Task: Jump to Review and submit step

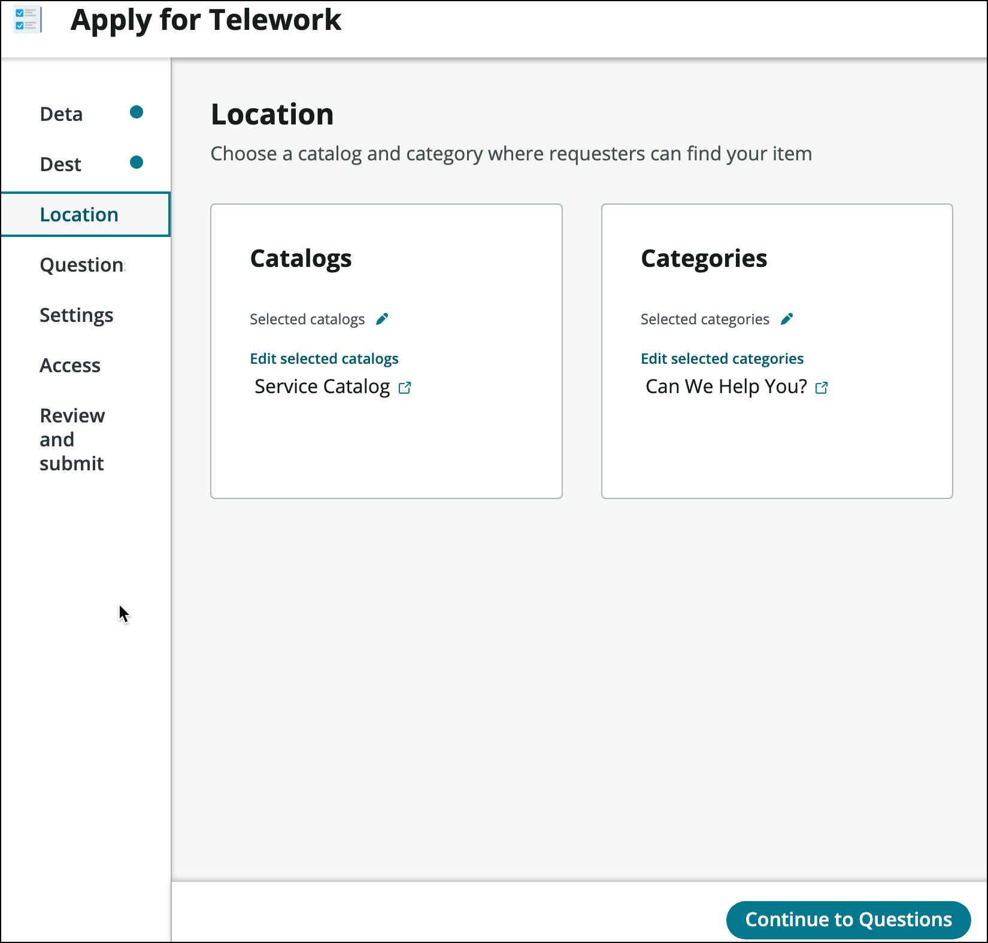Action: (x=72, y=439)
